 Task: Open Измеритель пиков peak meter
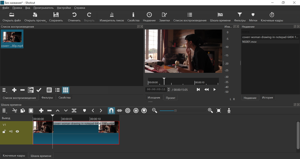click(112, 17)
